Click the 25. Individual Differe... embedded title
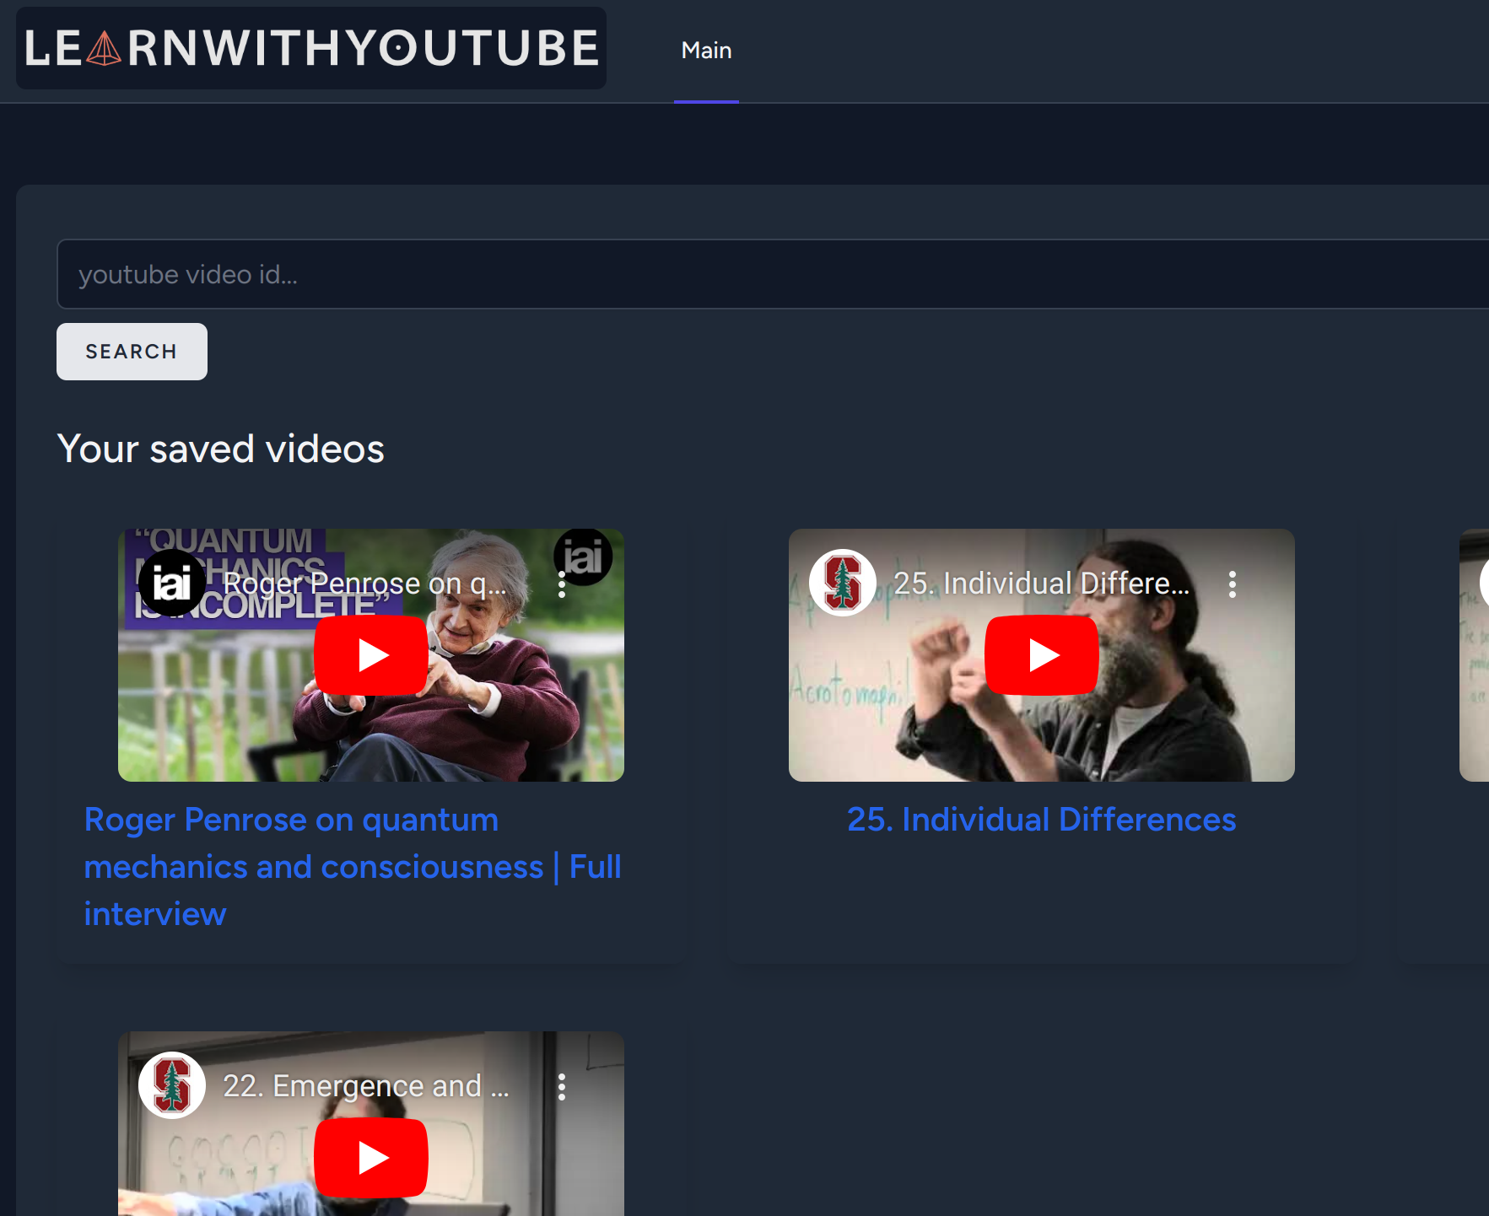 coord(1041,583)
